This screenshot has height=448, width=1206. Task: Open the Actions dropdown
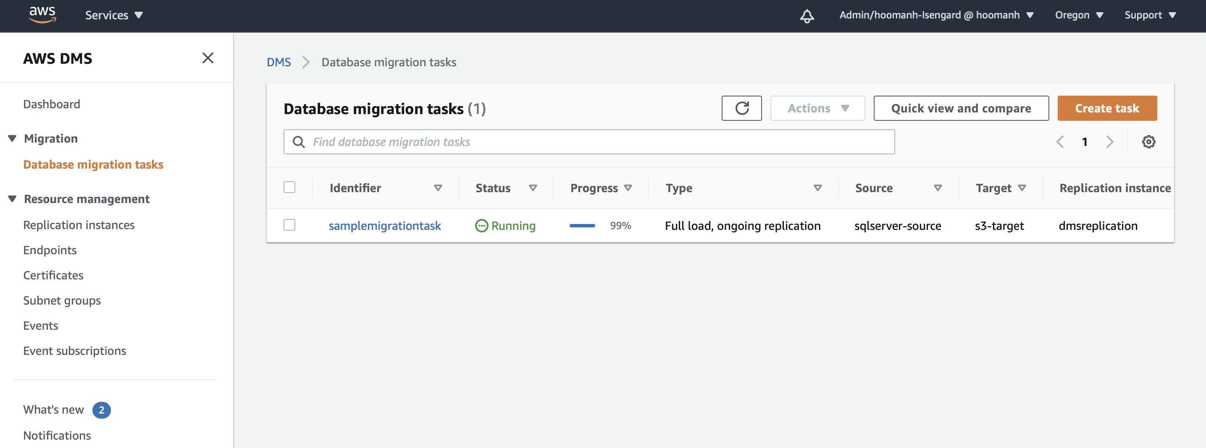pyautogui.click(x=817, y=108)
